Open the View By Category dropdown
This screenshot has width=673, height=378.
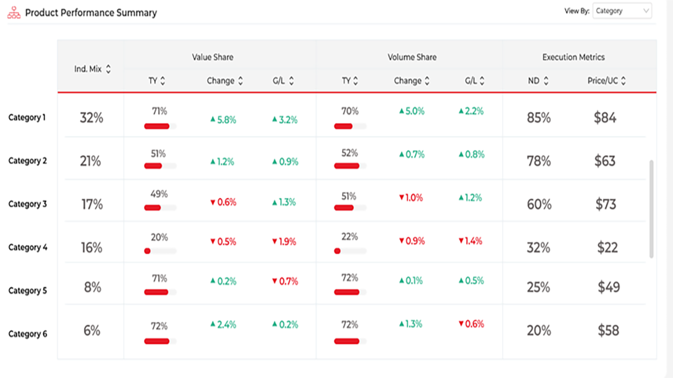click(x=622, y=11)
